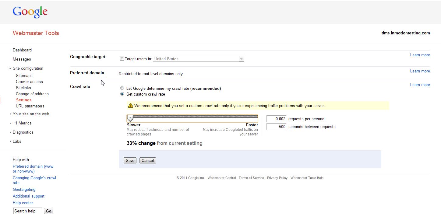Click the Cancel button
441x217 pixels.
pos(148,160)
